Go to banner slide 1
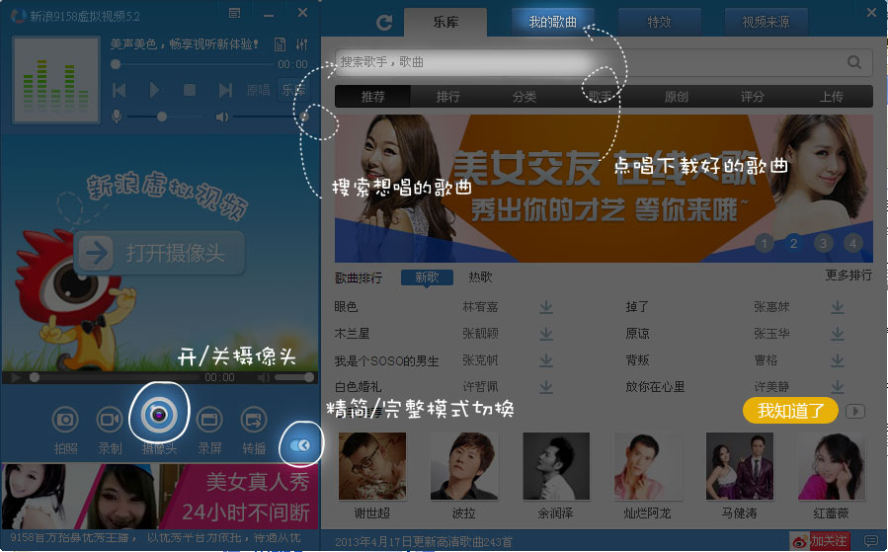This screenshot has height=552, width=888. click(x=764, y=244)
